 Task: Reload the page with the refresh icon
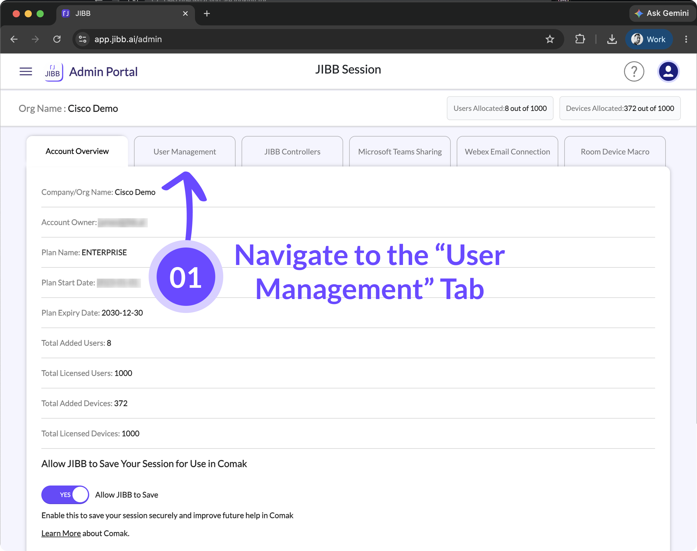pyautogui.click(x=57, y=39)
